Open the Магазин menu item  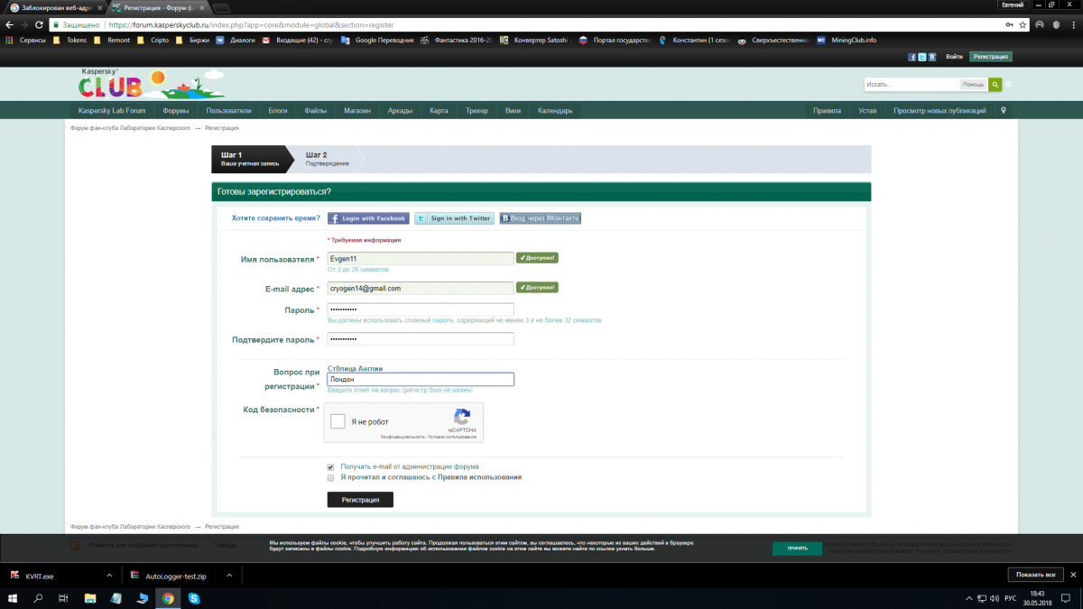coord(357,111)
